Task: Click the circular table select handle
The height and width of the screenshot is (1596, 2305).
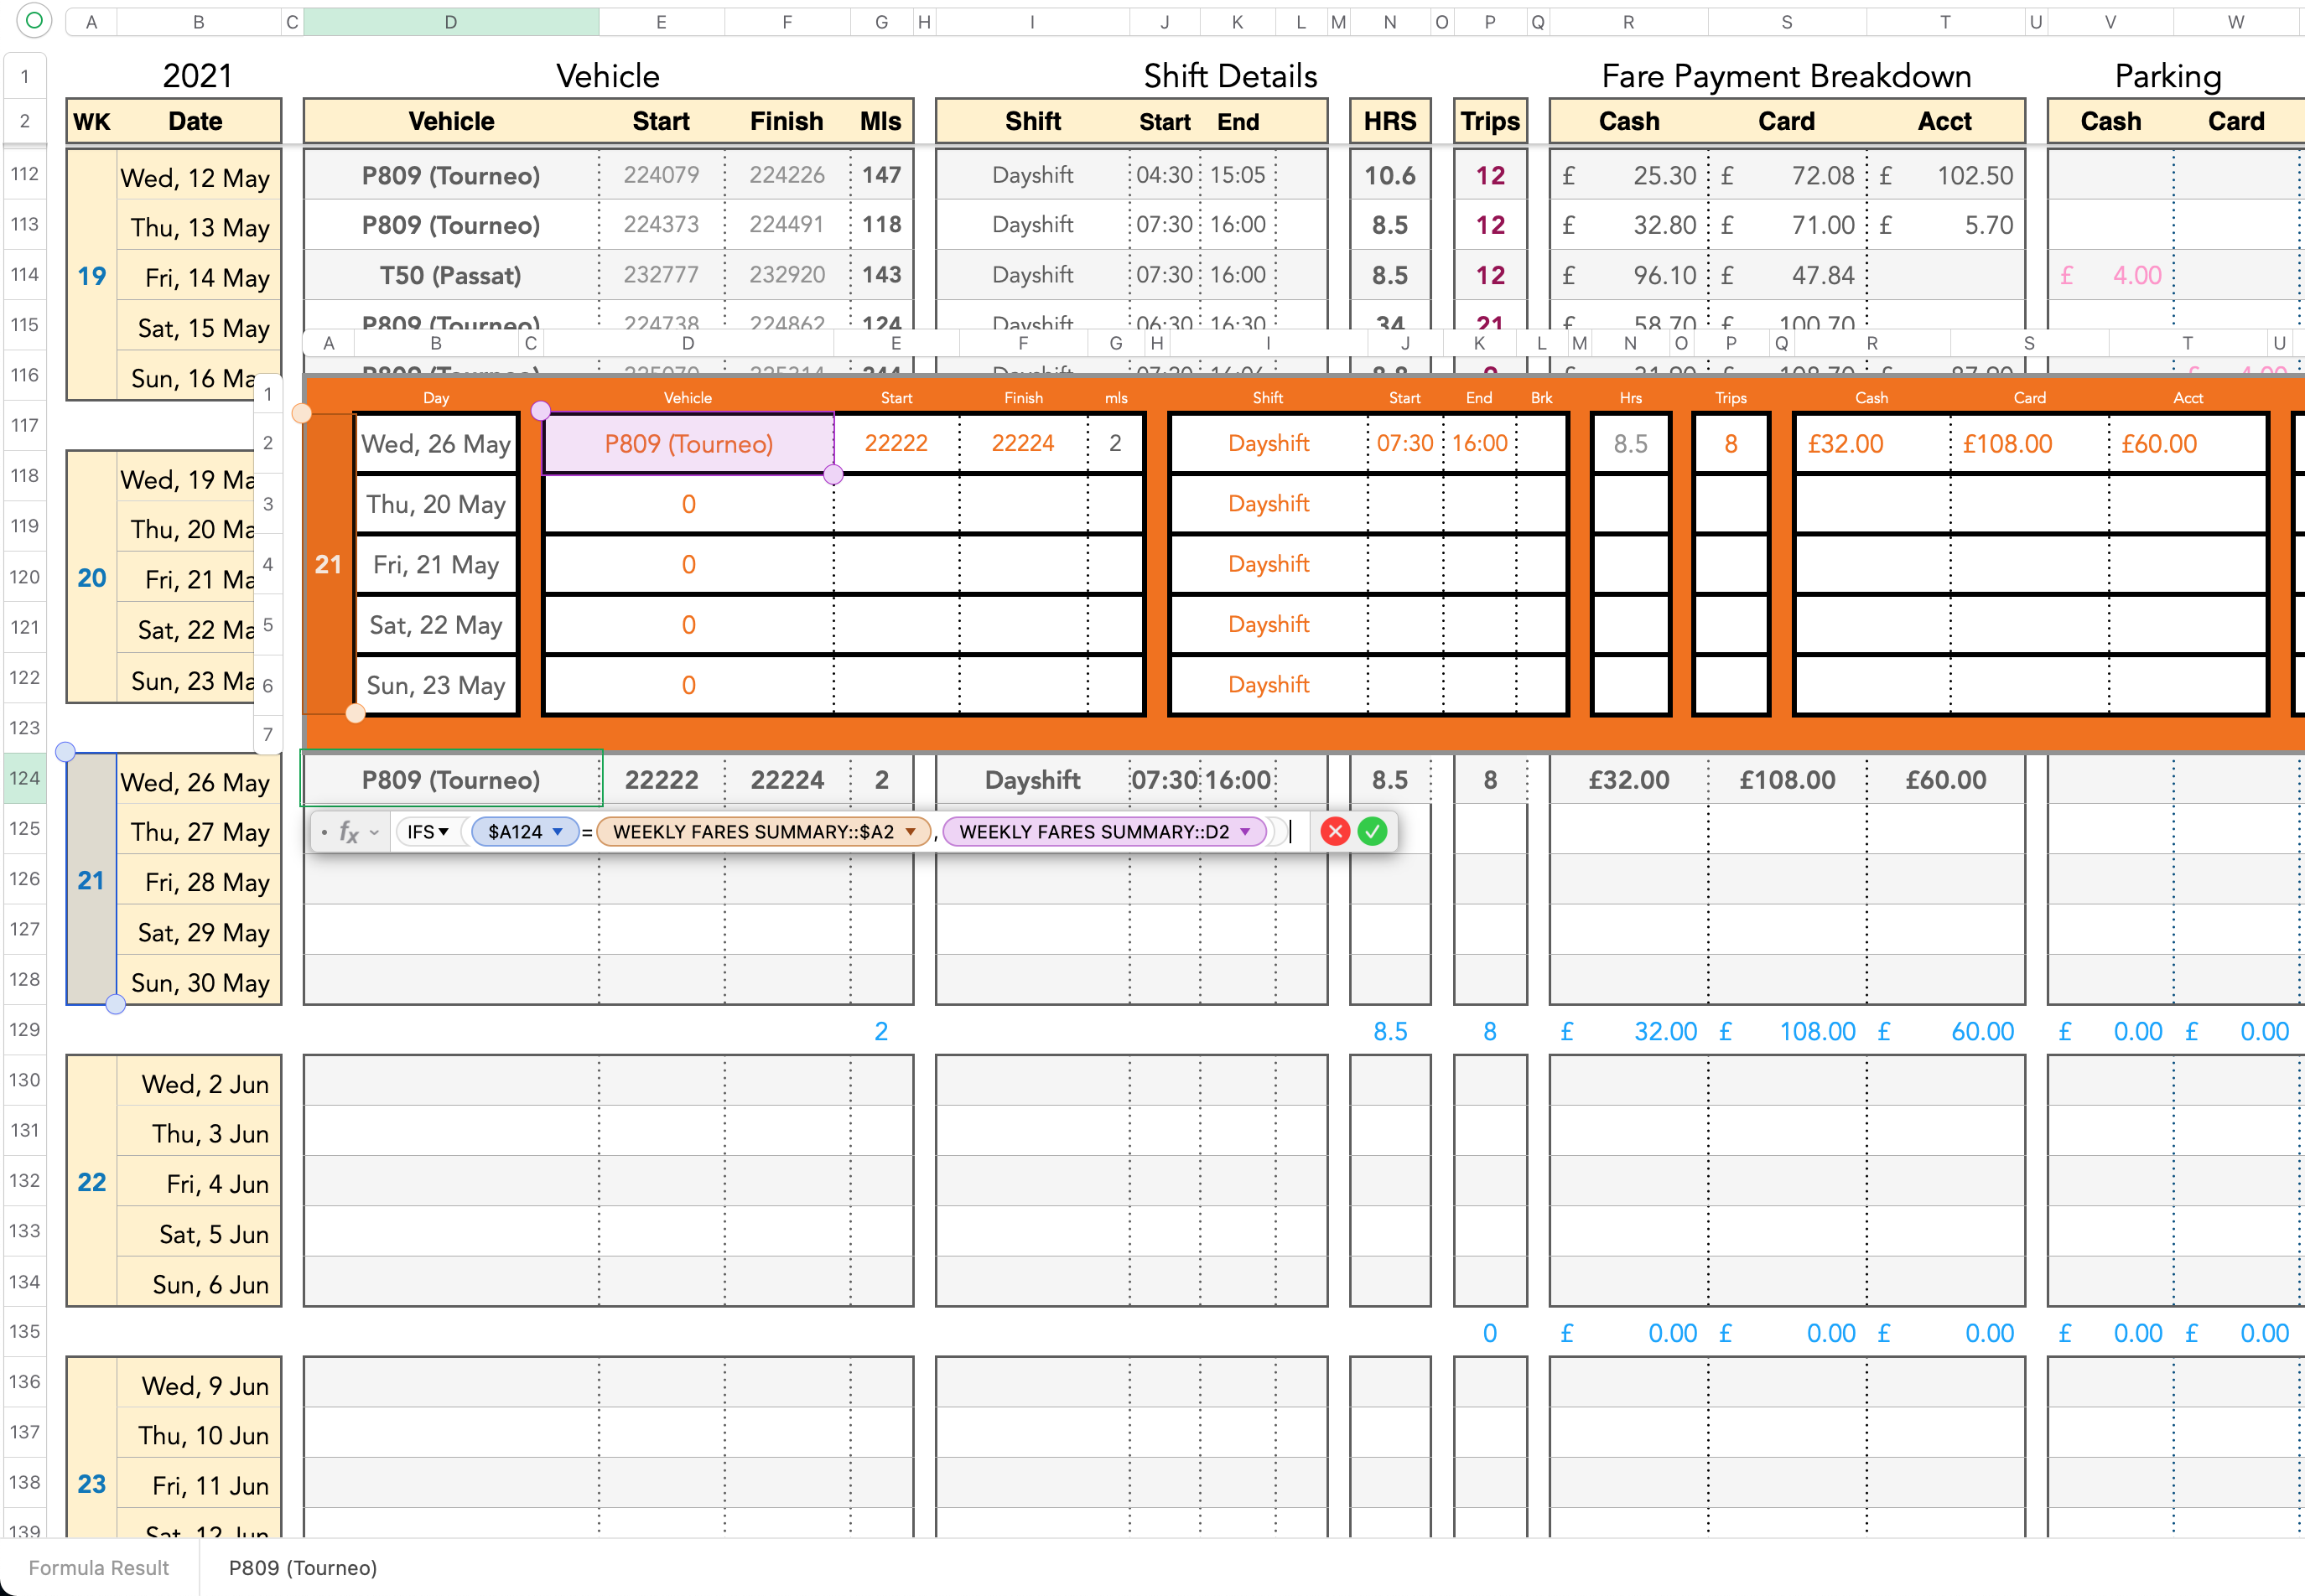Action: tap(33, 20)
